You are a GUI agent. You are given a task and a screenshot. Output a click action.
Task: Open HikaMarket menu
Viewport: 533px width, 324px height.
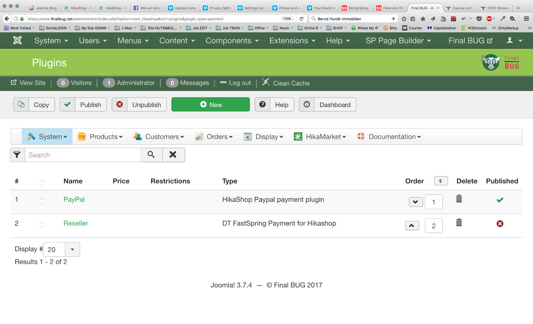click(x=320, y=136)
